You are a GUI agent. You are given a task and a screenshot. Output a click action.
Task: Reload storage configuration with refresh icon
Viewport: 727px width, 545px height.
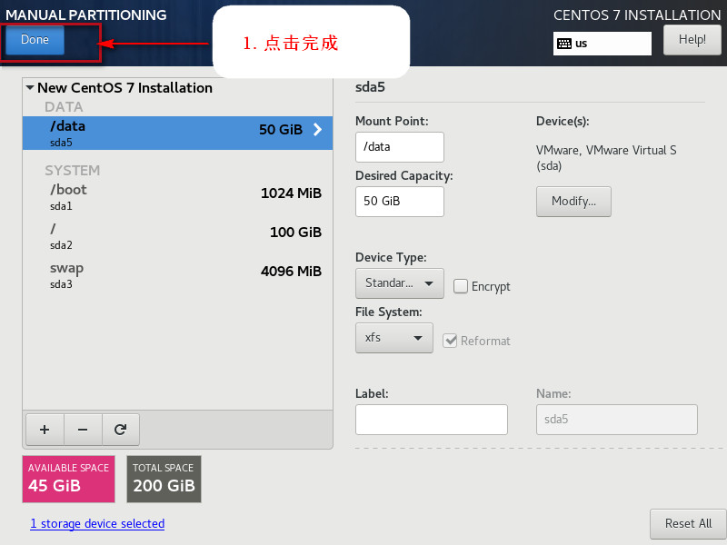pos(121,430)
